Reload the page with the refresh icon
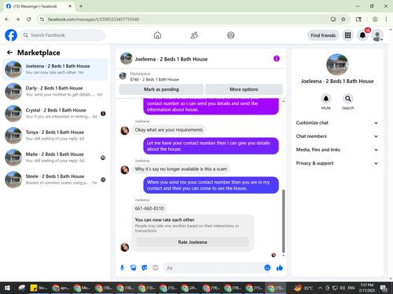 click(29, 20)
